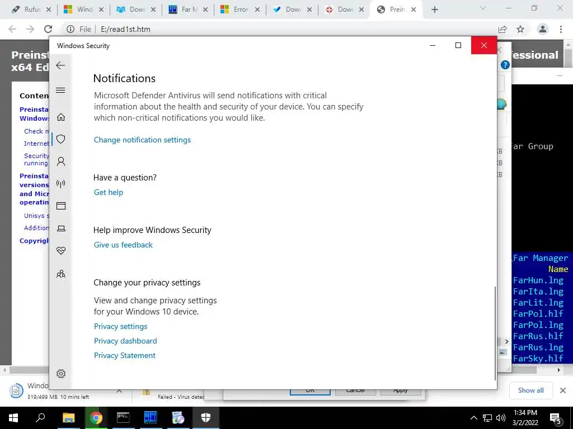Open Far Manager taskbar icon
The image size is (573, 429).
(150, 418)
